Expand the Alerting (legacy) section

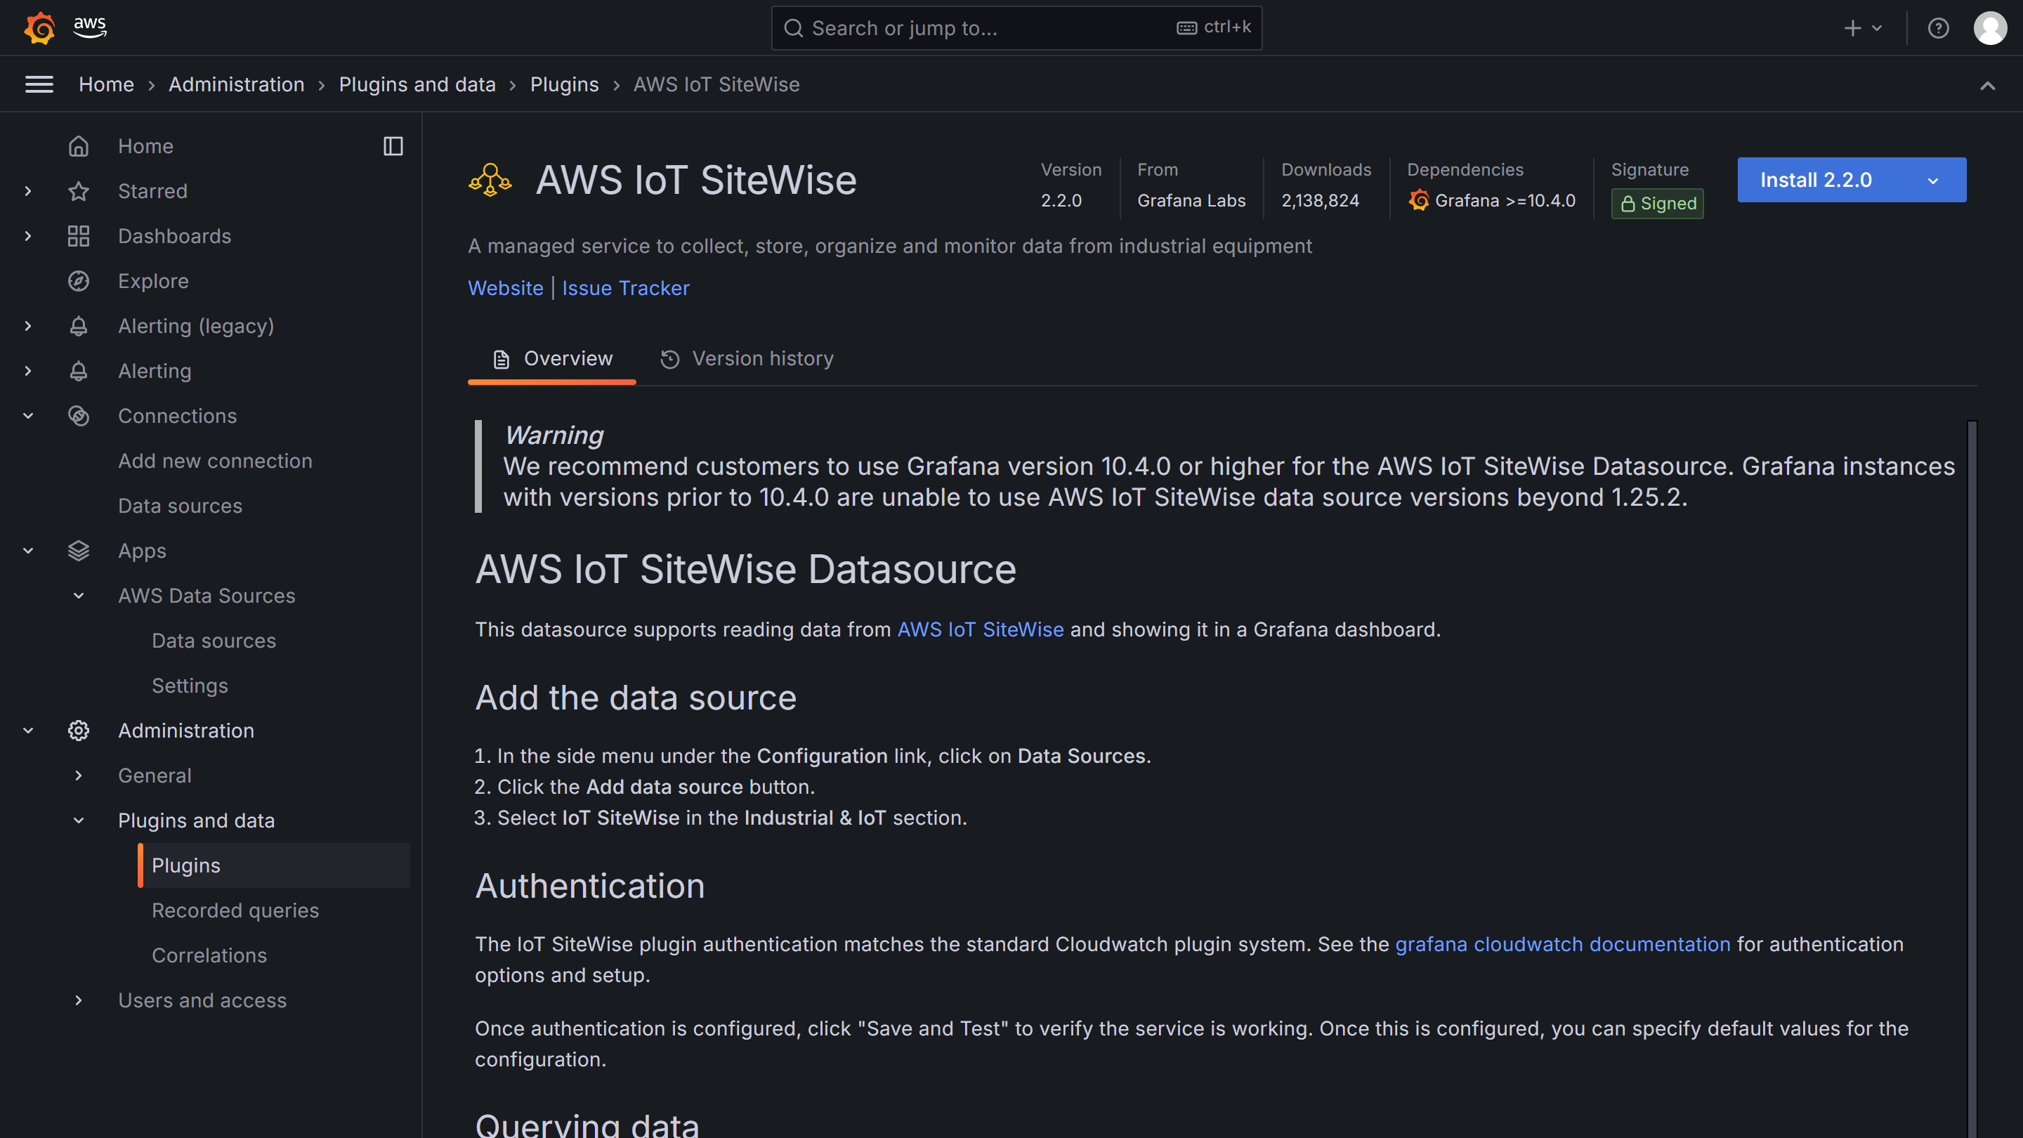pos(28,326)
